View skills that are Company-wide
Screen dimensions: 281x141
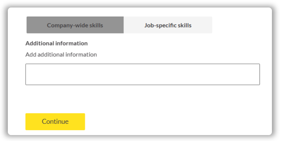click(75, 25)
